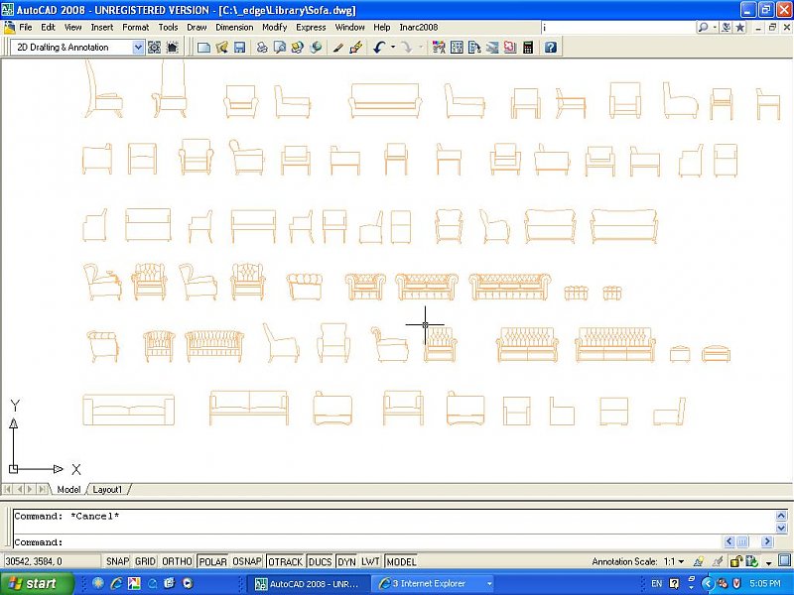Click the AutoCAD 2008 taskbar button

[309, 584]
